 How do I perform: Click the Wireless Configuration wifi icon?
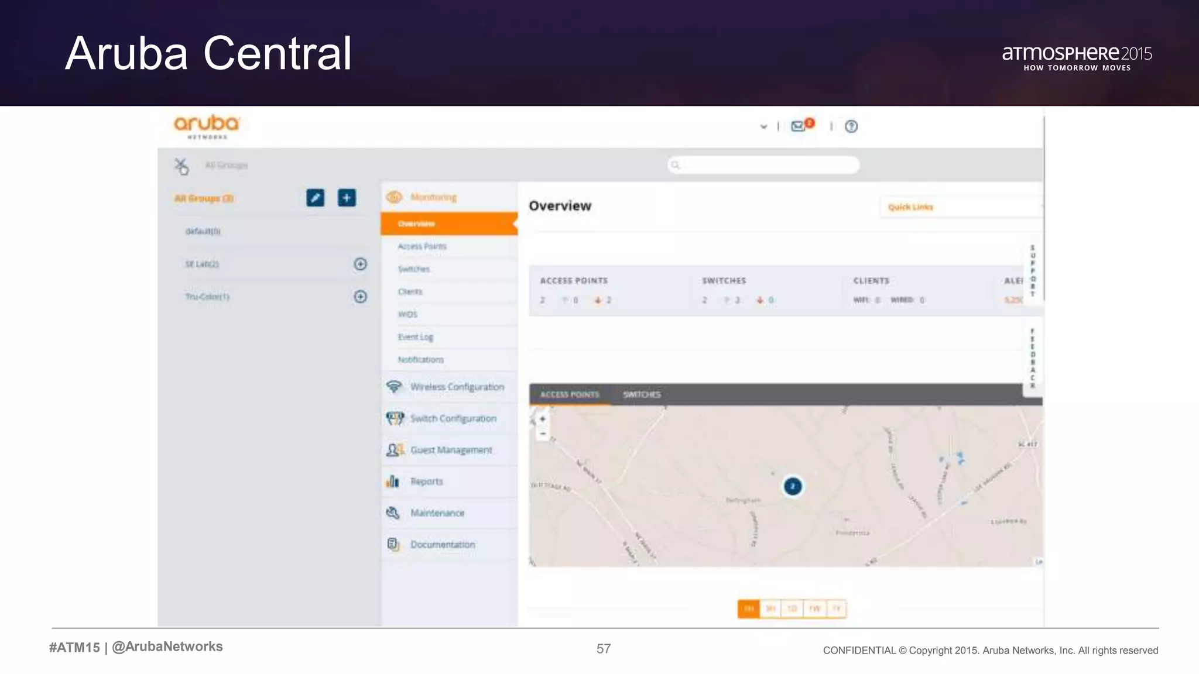click(394, 387)
